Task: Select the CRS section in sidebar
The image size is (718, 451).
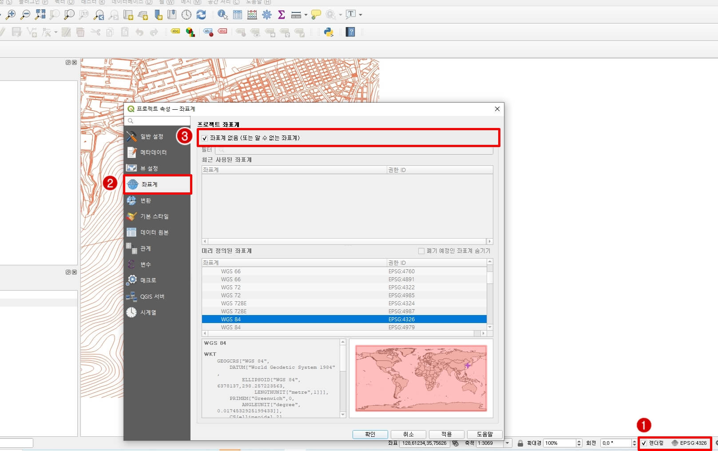Action: pos(157,184)
